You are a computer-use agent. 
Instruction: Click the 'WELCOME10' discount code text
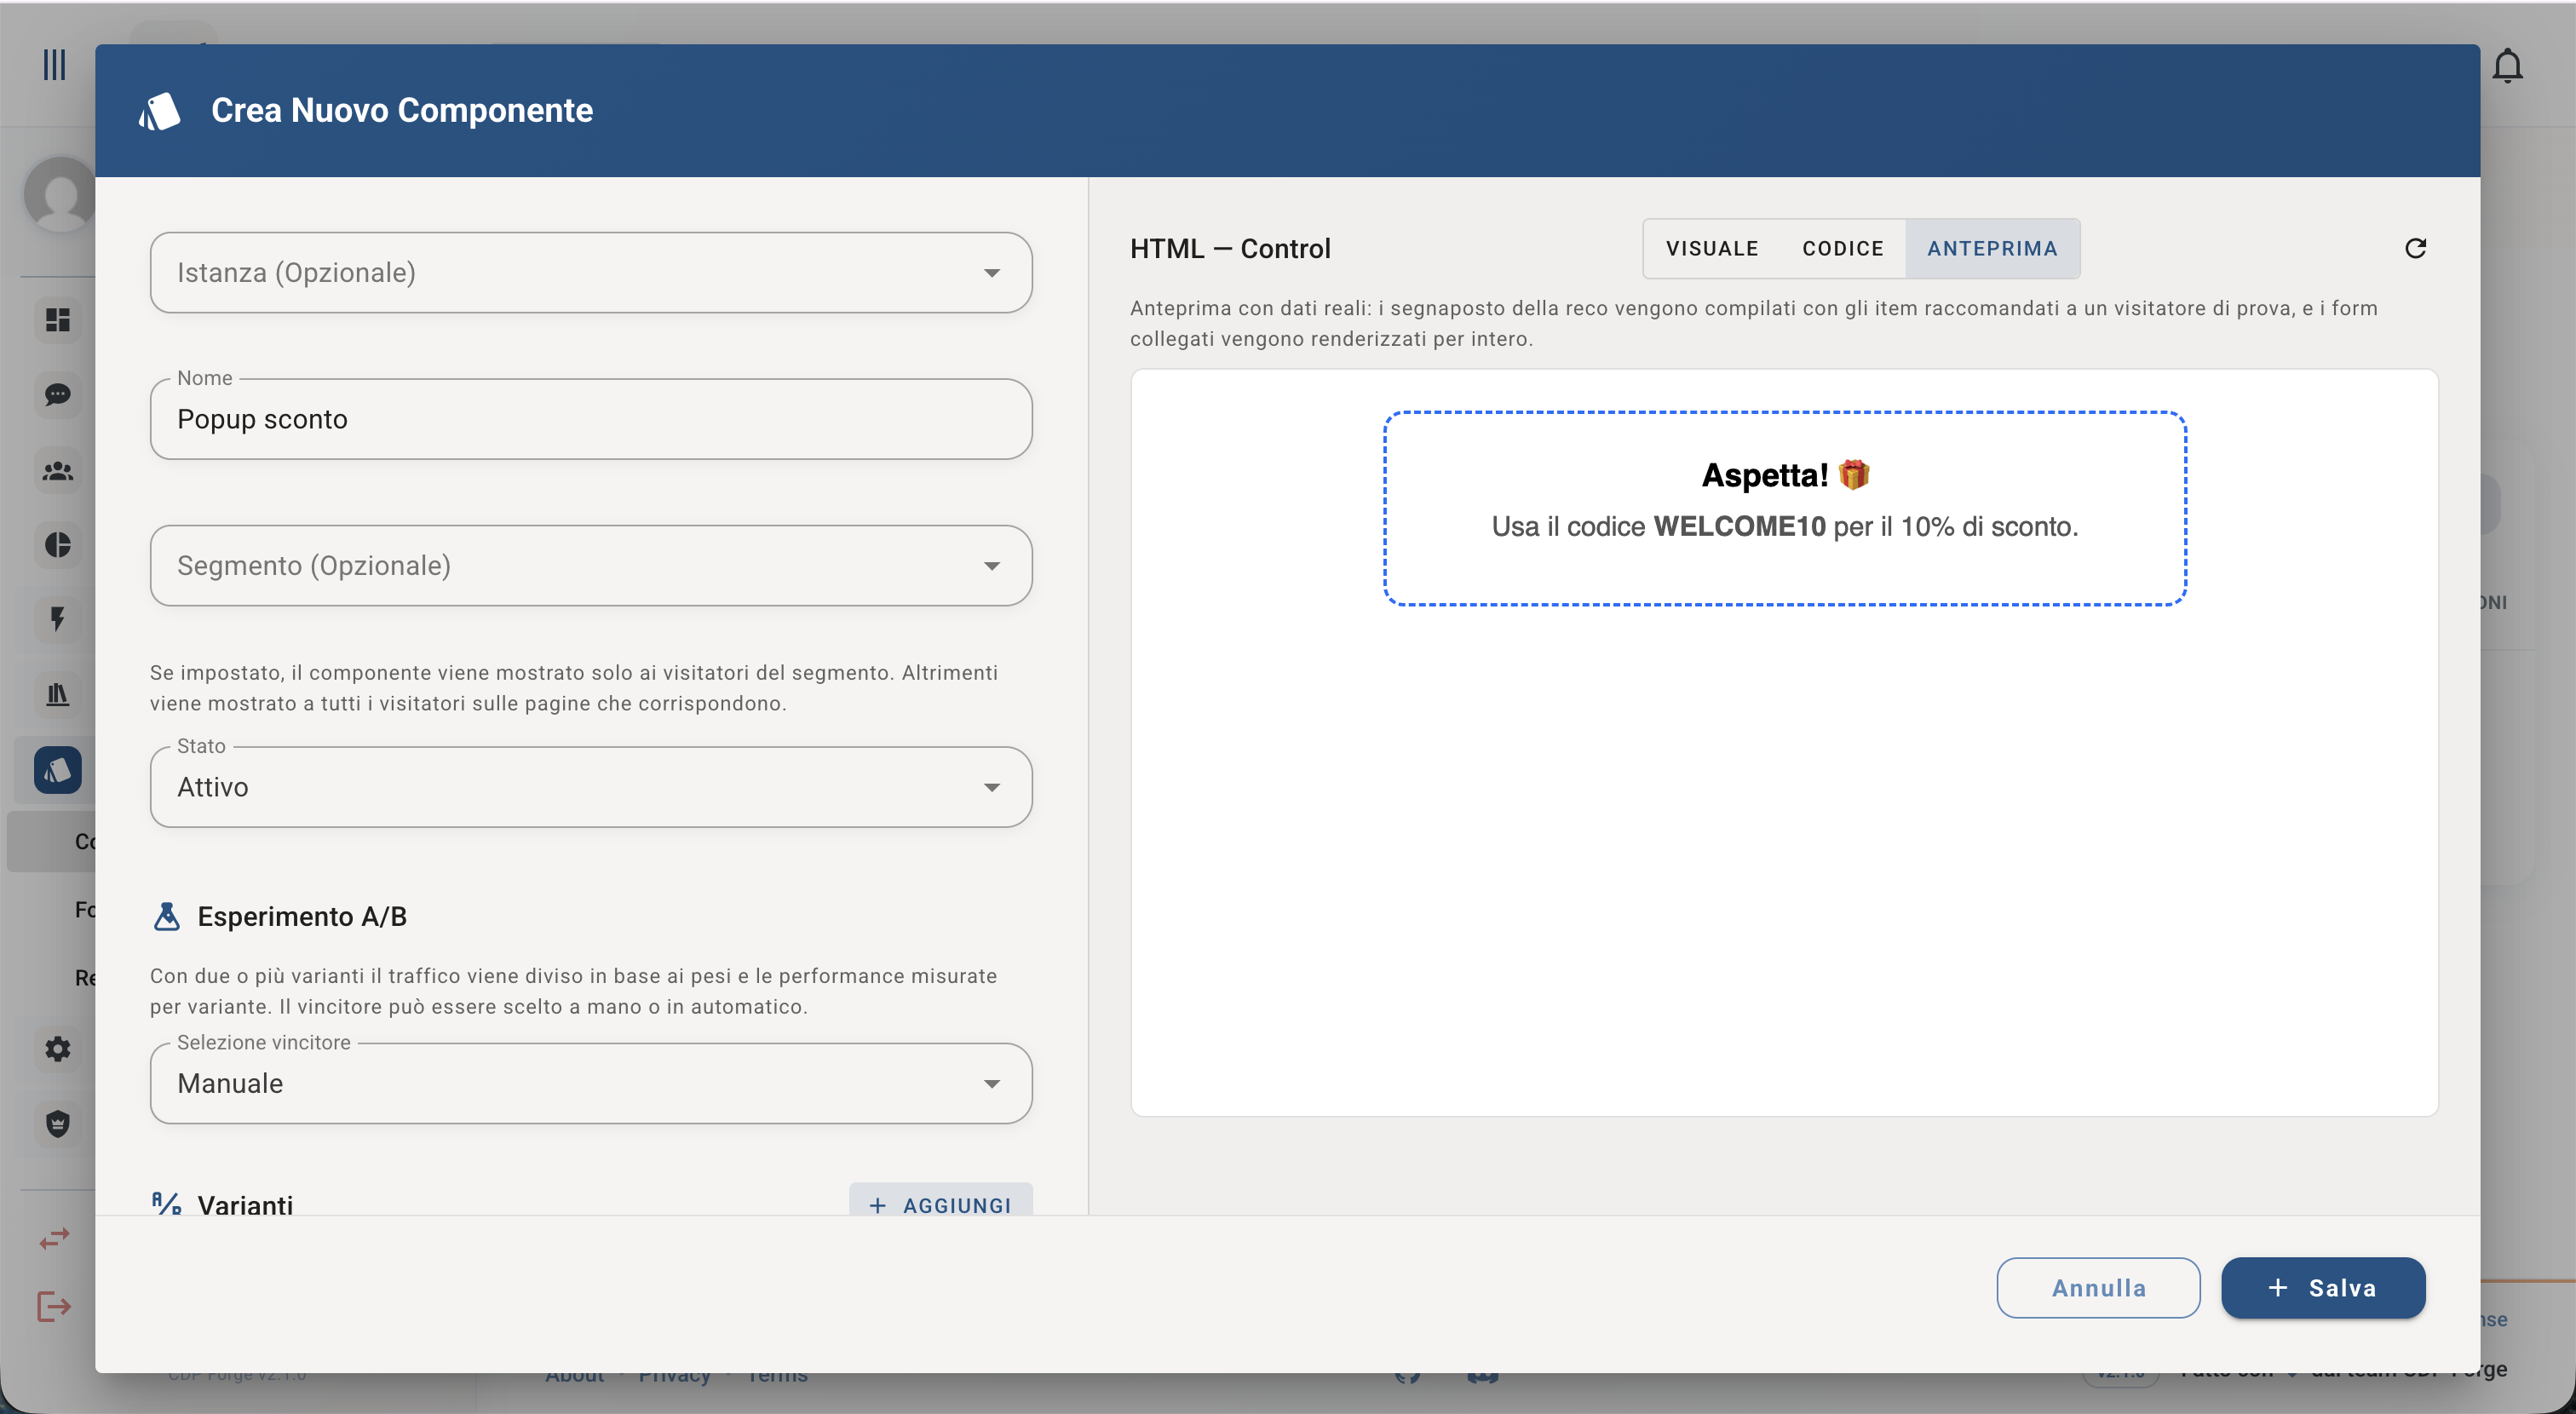pos(1739,527)
